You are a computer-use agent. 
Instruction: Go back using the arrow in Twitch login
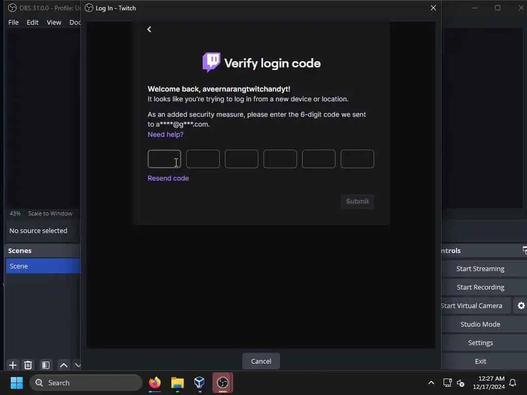coord(149,29)
